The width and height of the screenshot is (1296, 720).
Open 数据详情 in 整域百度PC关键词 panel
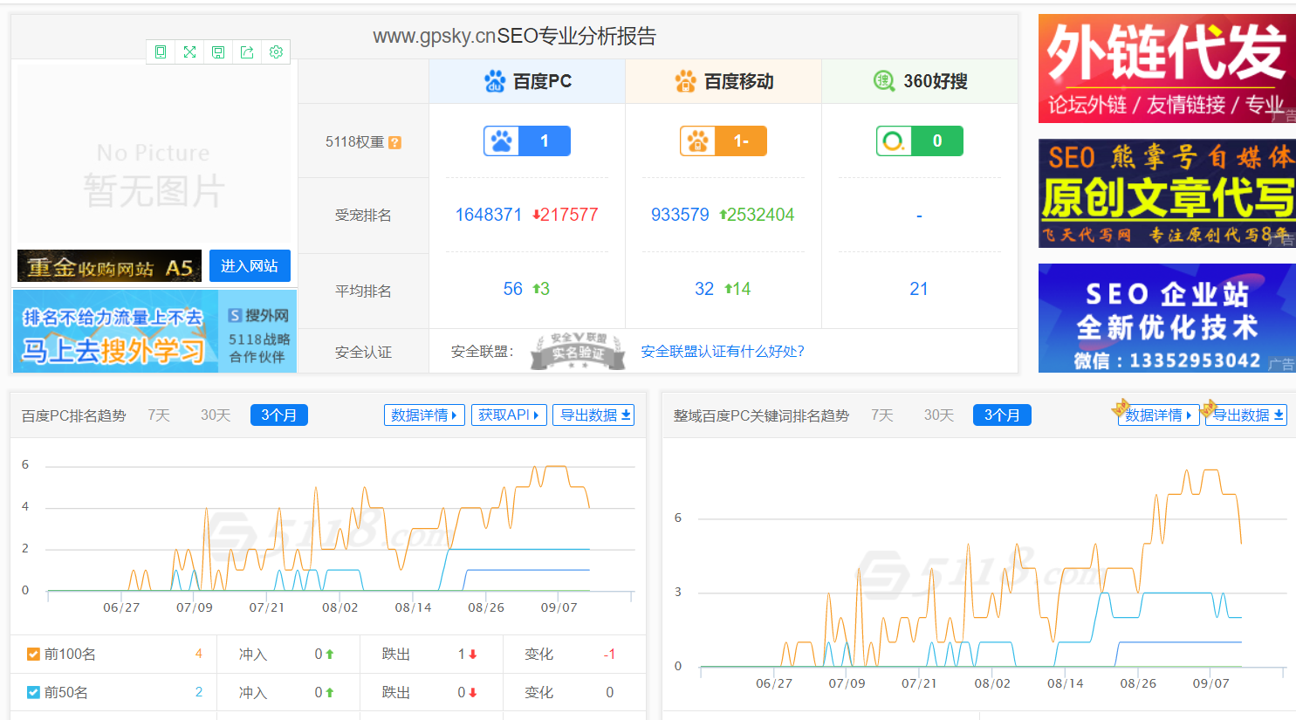tap(1158, 415)
